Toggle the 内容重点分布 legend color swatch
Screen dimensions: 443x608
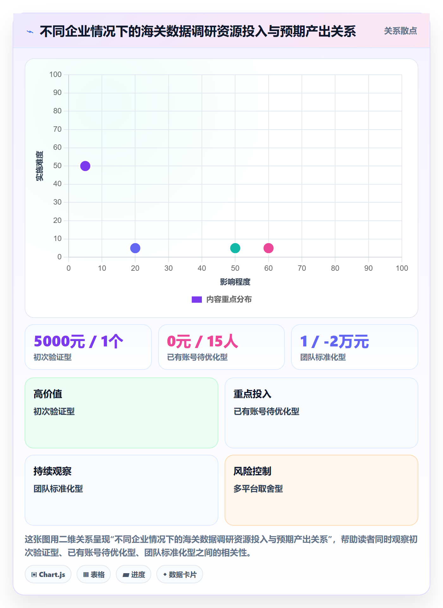coord(197,299)
